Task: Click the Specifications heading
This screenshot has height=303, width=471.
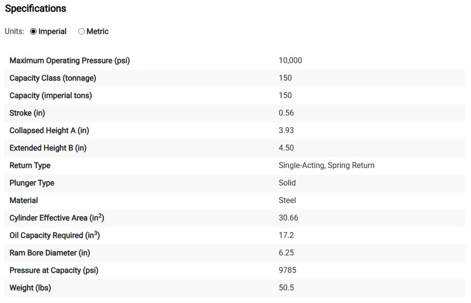Action: coord(36,9)
